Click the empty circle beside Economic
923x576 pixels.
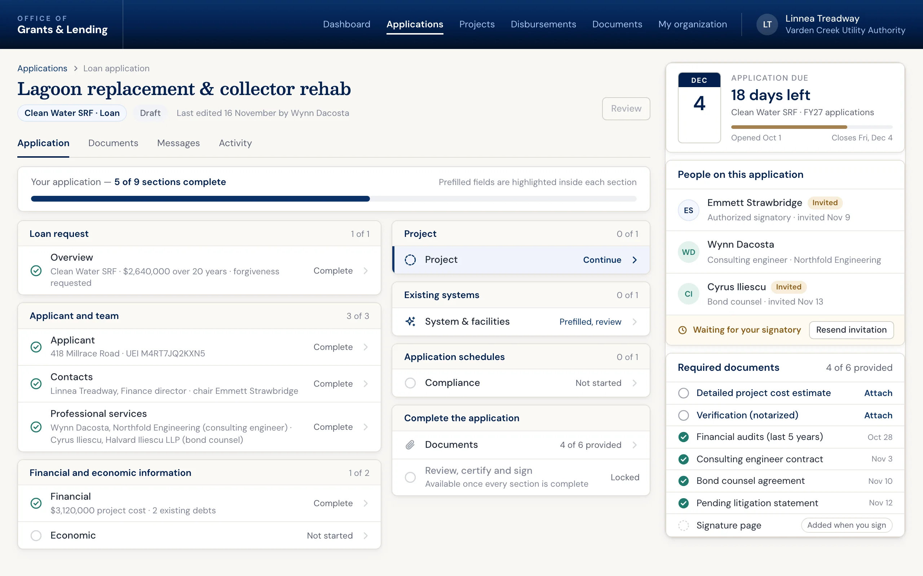pos(36,535)
